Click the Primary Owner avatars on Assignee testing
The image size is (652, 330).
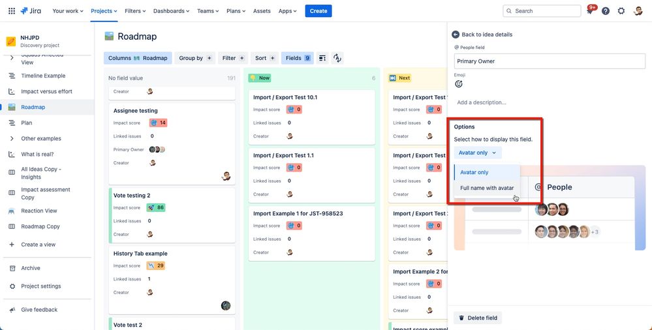pyautogui.click(x=157, y=149)
